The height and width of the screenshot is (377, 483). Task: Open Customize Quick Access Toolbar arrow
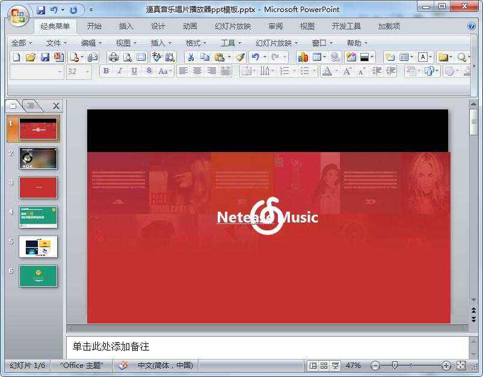[x=91, y=10]
